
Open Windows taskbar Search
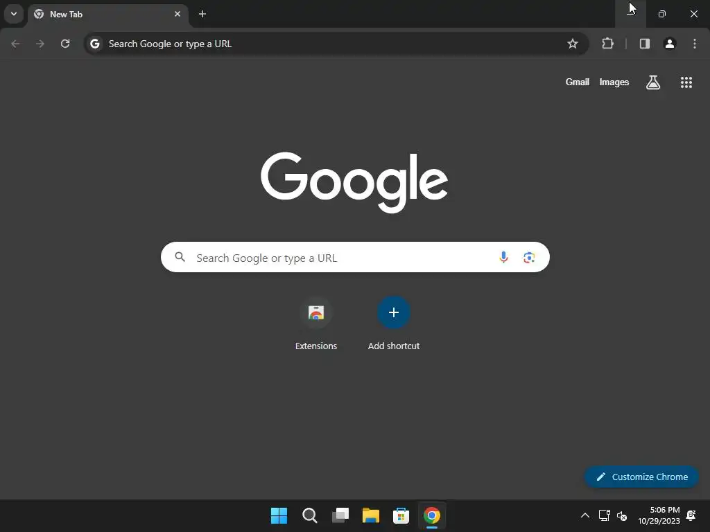click(x=310, y=515)
